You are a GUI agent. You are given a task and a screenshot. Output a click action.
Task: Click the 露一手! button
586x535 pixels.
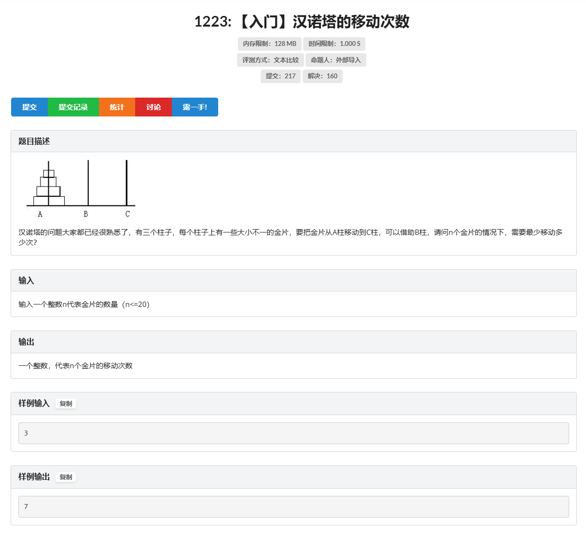point(195,107)
